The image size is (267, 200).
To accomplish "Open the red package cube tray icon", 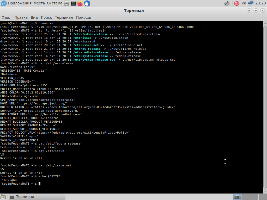I will click(x=237, y=3).
